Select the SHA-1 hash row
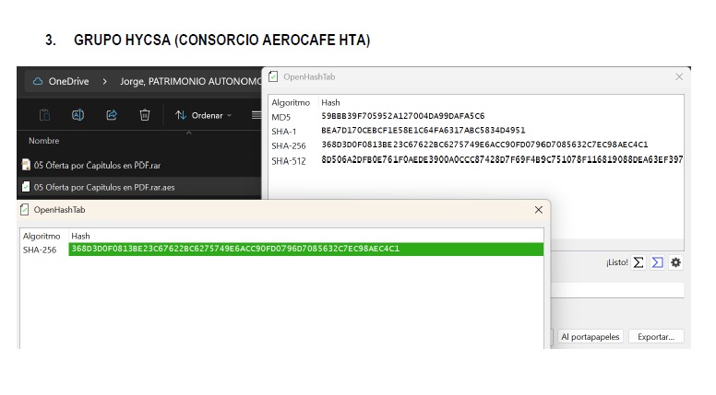Image resolution: width=716 pixels, height=395 pixels. (x=476, y=132)
